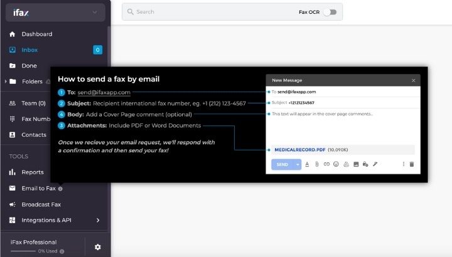Click the info icon beside Email to Fax
Viewport: 452px width, 257px height.
(x=60, y=189)
